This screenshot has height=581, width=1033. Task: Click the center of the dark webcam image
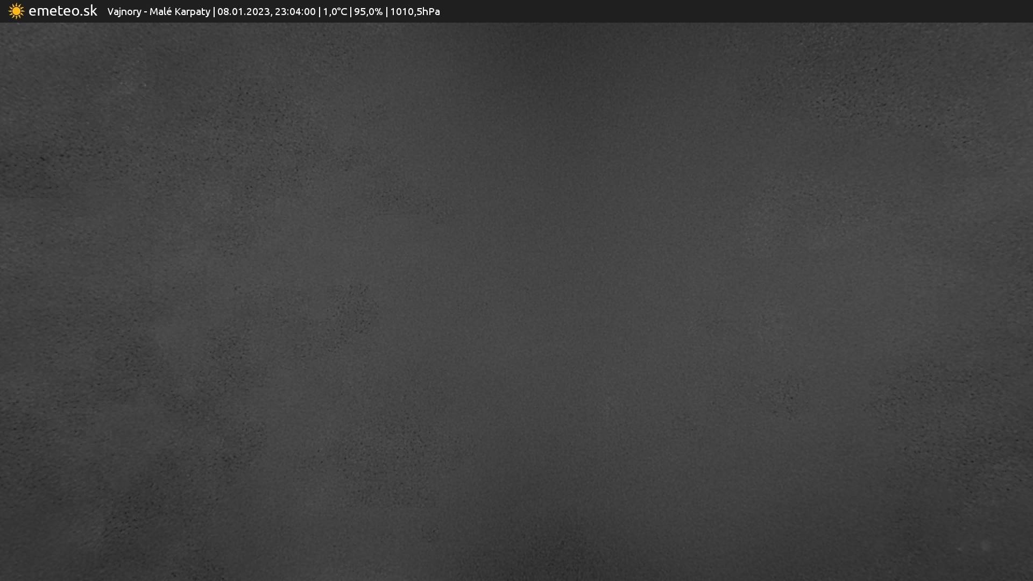pyautogui.click(x=516, y=301)
